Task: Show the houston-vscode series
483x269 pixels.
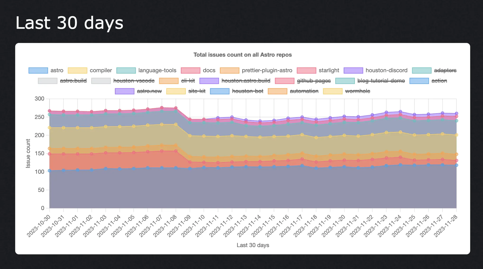Action: coord(101,81)
